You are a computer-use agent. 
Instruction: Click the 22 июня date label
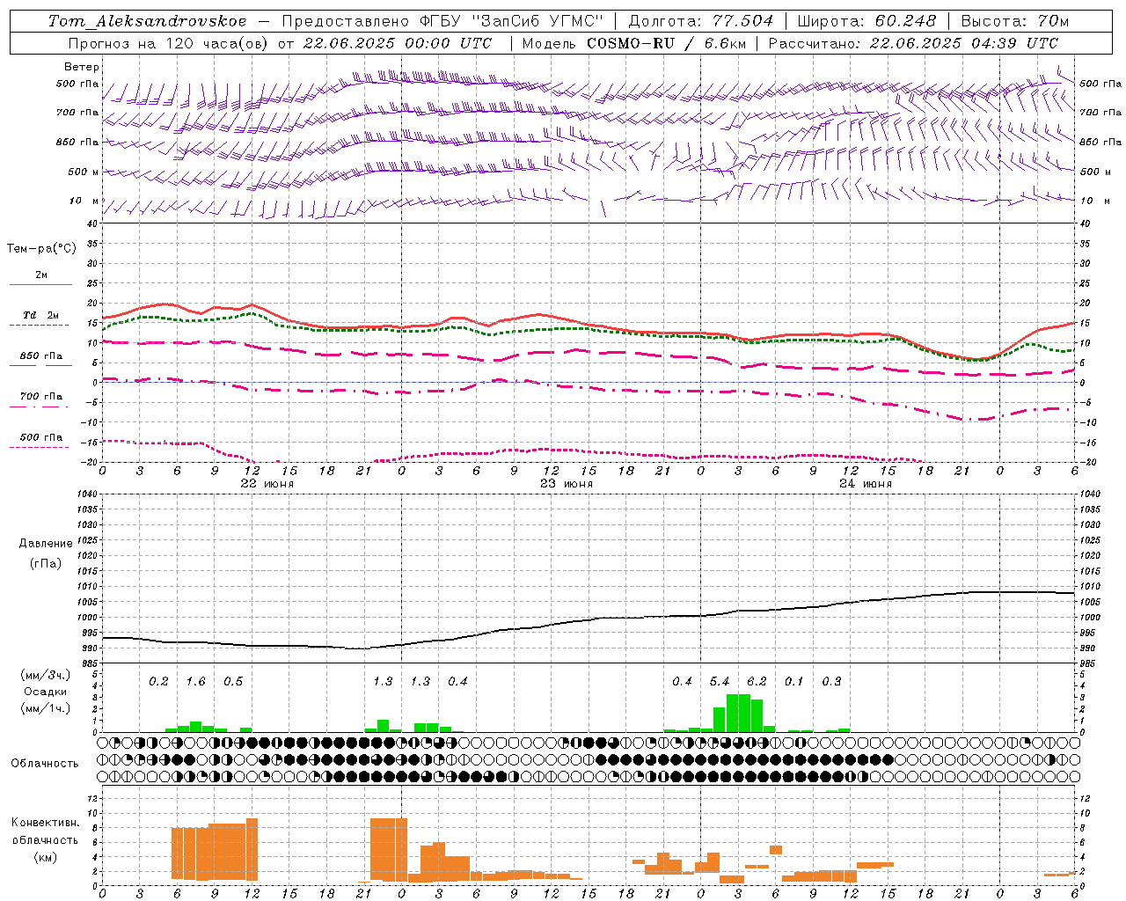(267, 484)
